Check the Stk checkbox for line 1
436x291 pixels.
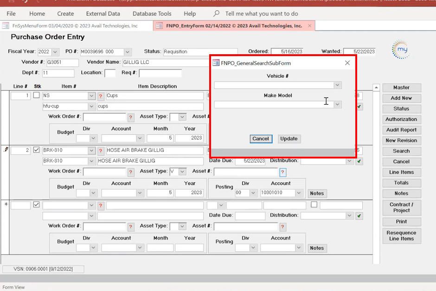click(x=36, y=95)
